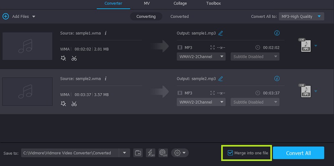
Task: Open WMAV2-2Channel audio track dropdown for sample1
Action: coord(201,57)
